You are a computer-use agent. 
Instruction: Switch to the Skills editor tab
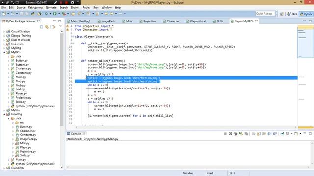pos(218,21)
